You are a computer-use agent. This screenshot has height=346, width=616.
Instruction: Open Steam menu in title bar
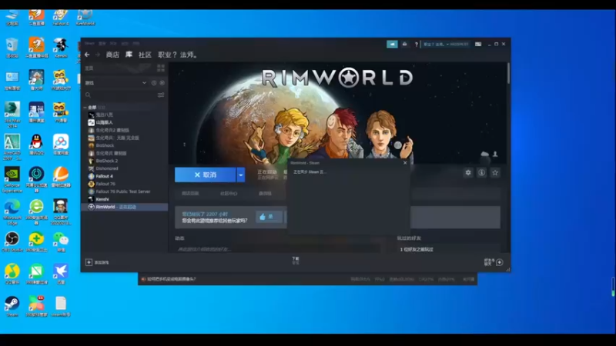89,43
